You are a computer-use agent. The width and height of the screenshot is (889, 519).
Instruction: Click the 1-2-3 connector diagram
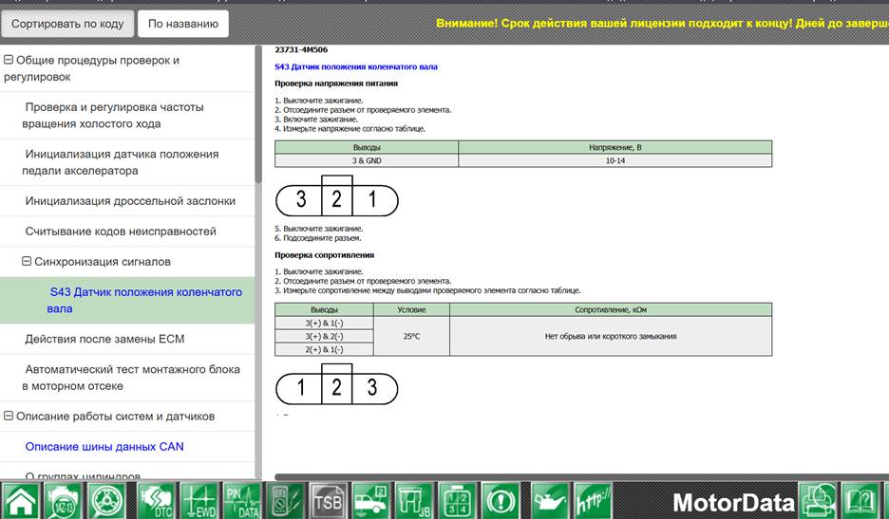pos(337,384)
